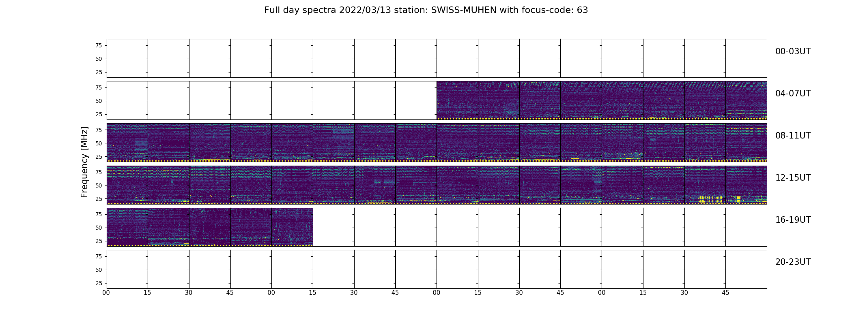Viewport: 852px width, 324px height.
Task: Click the 50 tick label of the 16-19UT row
Action: [99, 228]
